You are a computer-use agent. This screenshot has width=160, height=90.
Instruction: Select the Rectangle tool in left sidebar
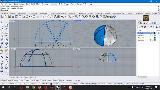click(7, 33)
